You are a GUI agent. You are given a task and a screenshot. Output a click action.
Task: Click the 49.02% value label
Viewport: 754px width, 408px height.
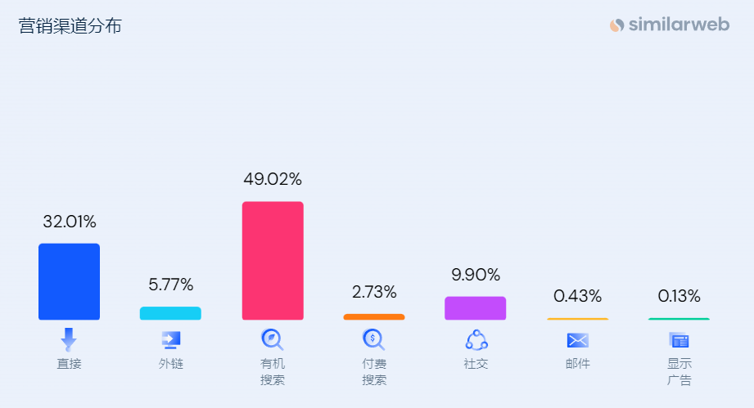[273, 179]
